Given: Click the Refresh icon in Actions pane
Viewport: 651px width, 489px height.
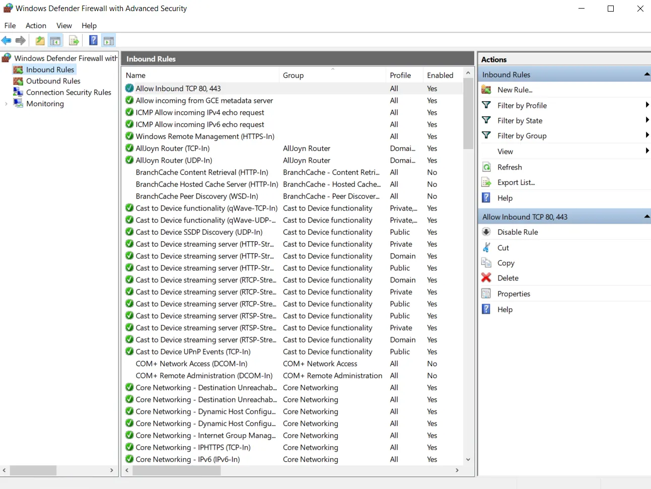Looking at the screenshot, I should coord(486,167).
